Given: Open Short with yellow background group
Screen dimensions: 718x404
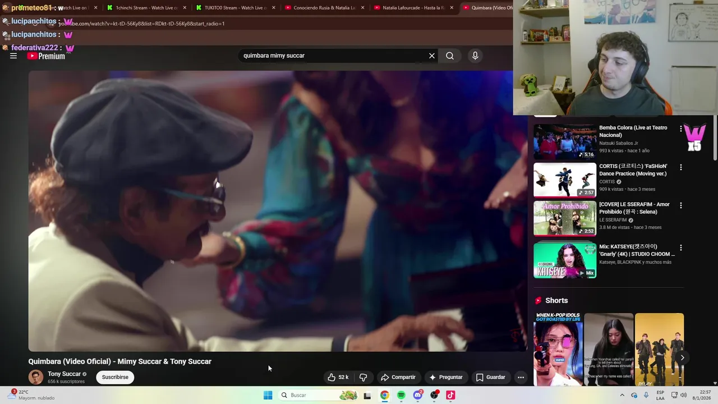Looking at the screenshot, I should [659, 350].
